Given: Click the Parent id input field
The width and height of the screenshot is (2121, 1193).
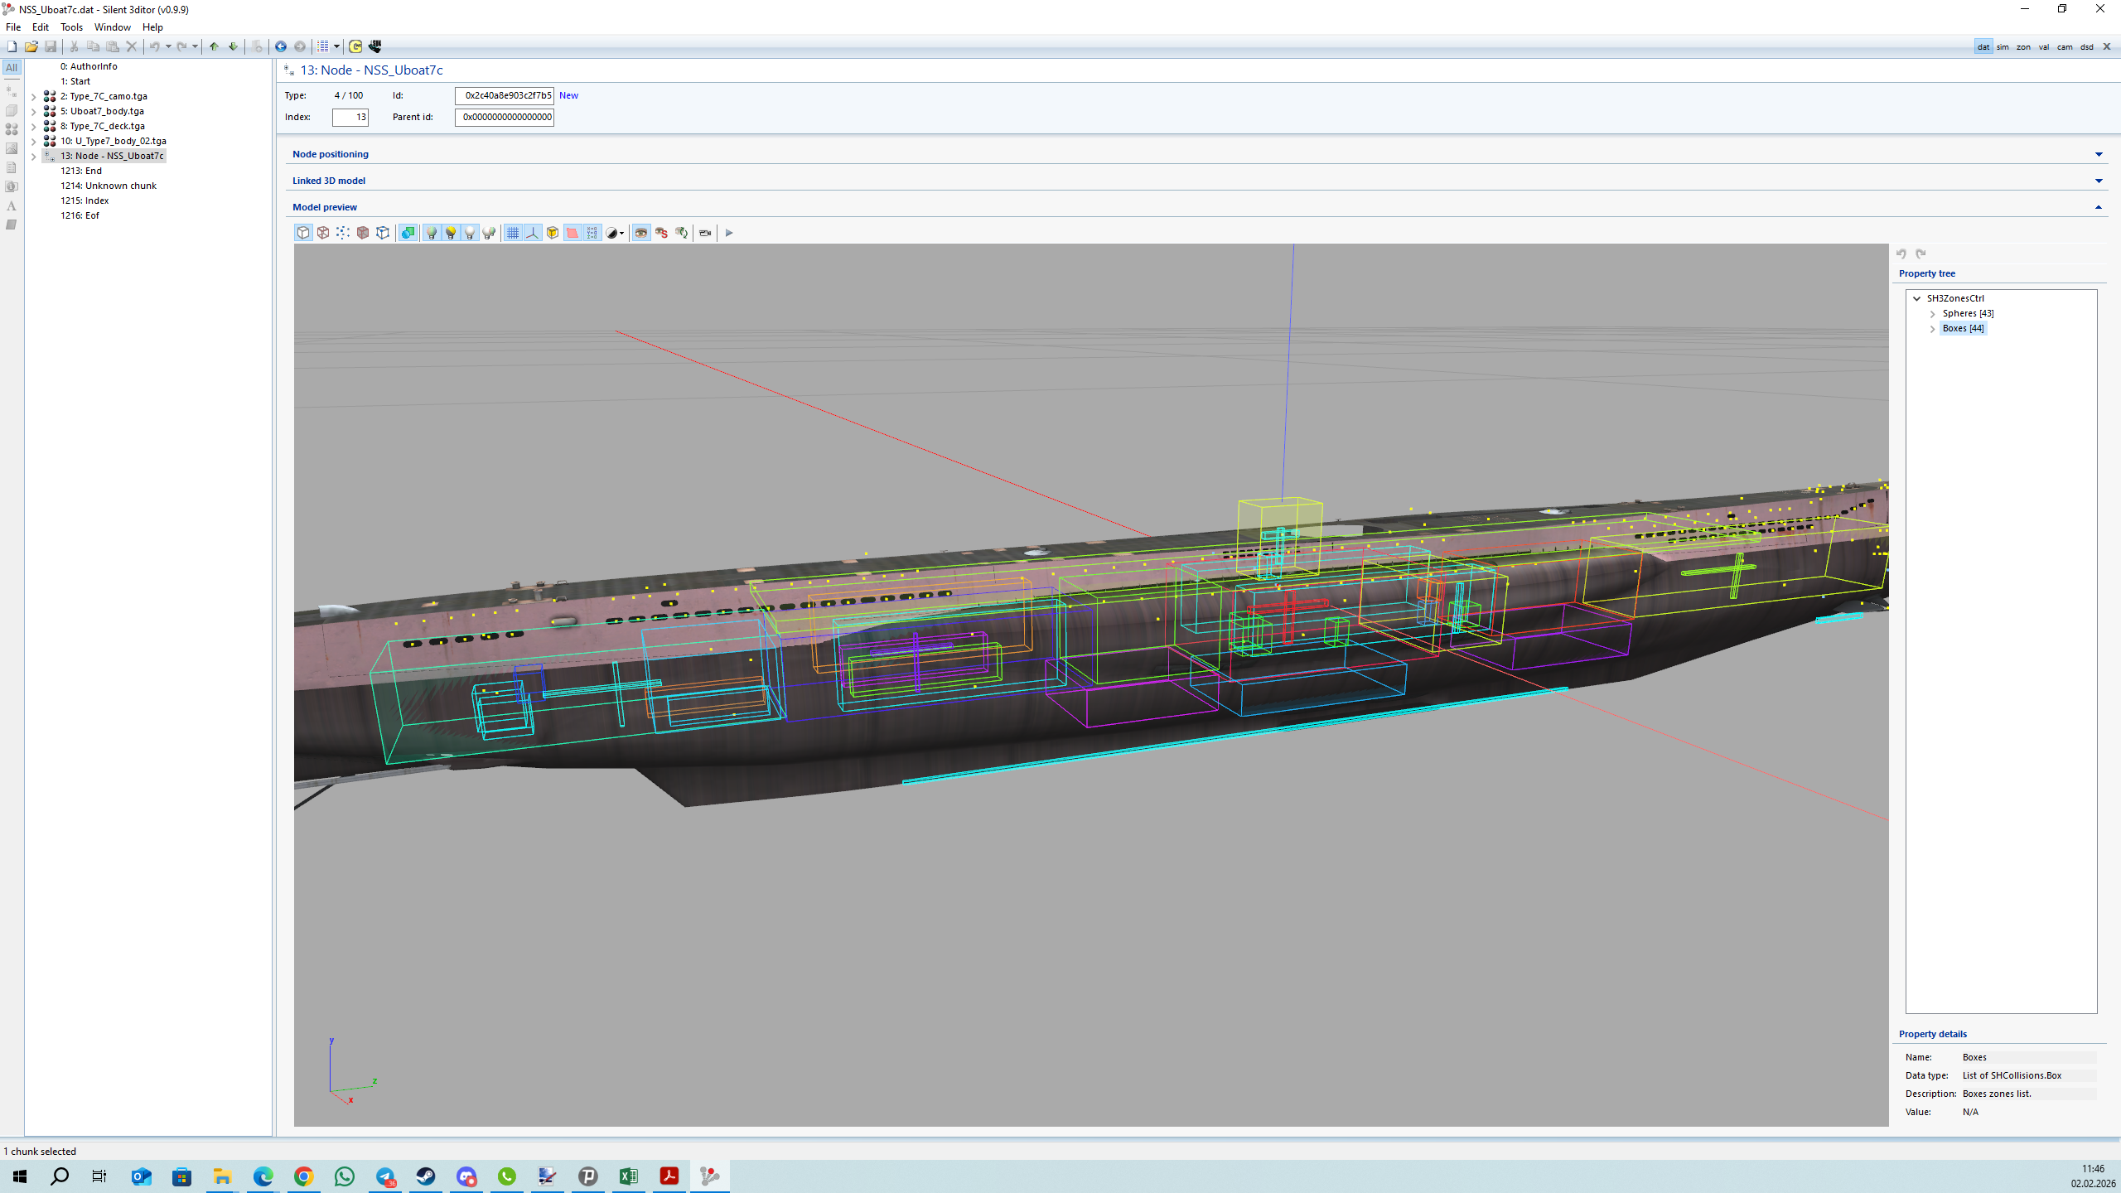Looking at the screenshot, I should point(504,117).
